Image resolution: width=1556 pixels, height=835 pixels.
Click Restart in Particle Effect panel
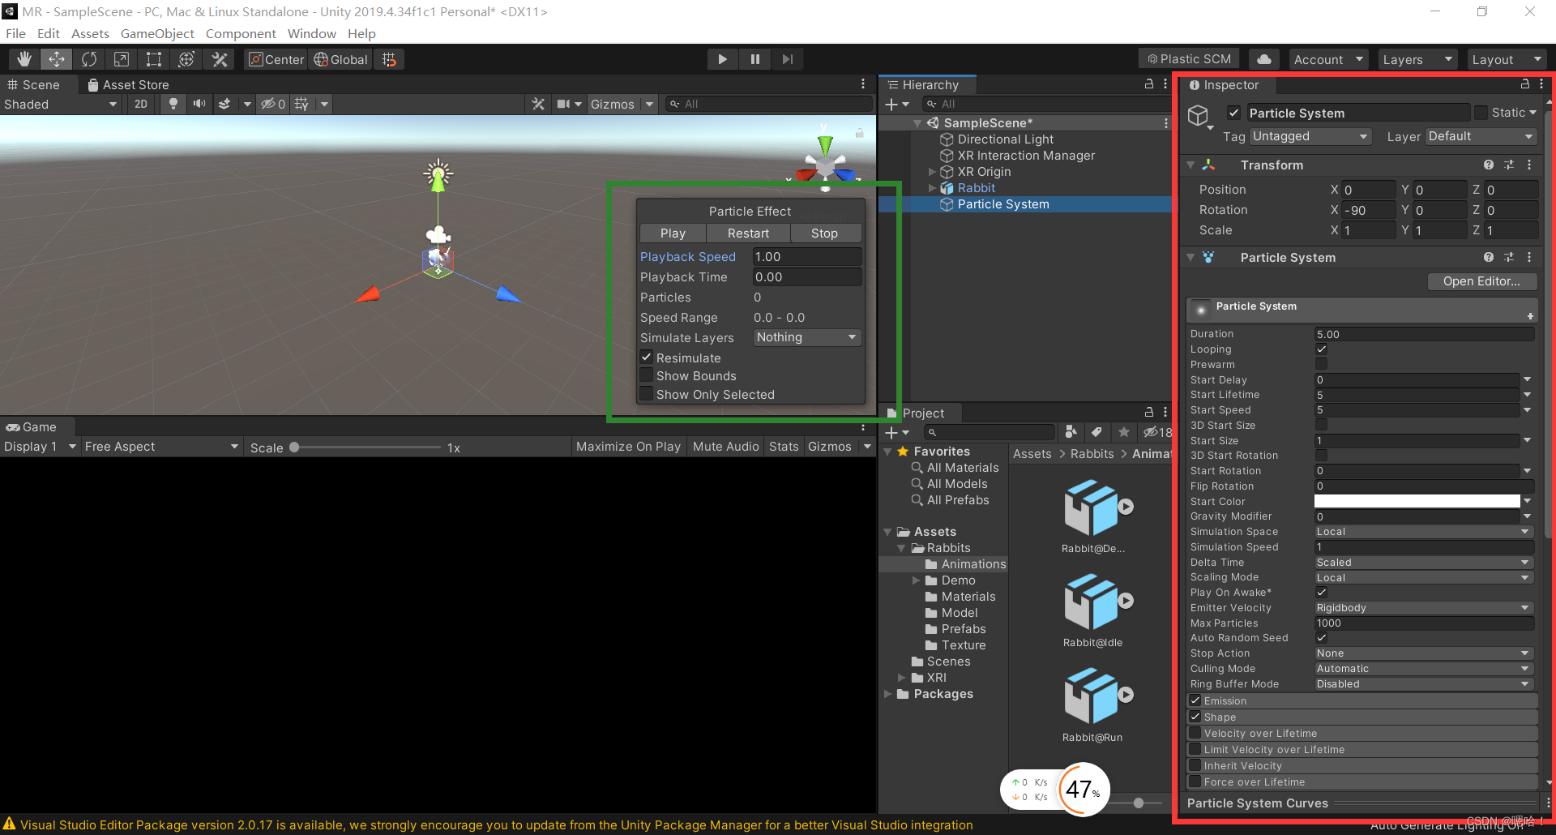748,233
